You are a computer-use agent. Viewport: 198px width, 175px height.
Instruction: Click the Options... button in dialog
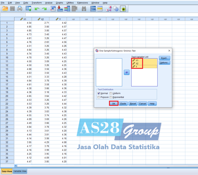(164, 63)
